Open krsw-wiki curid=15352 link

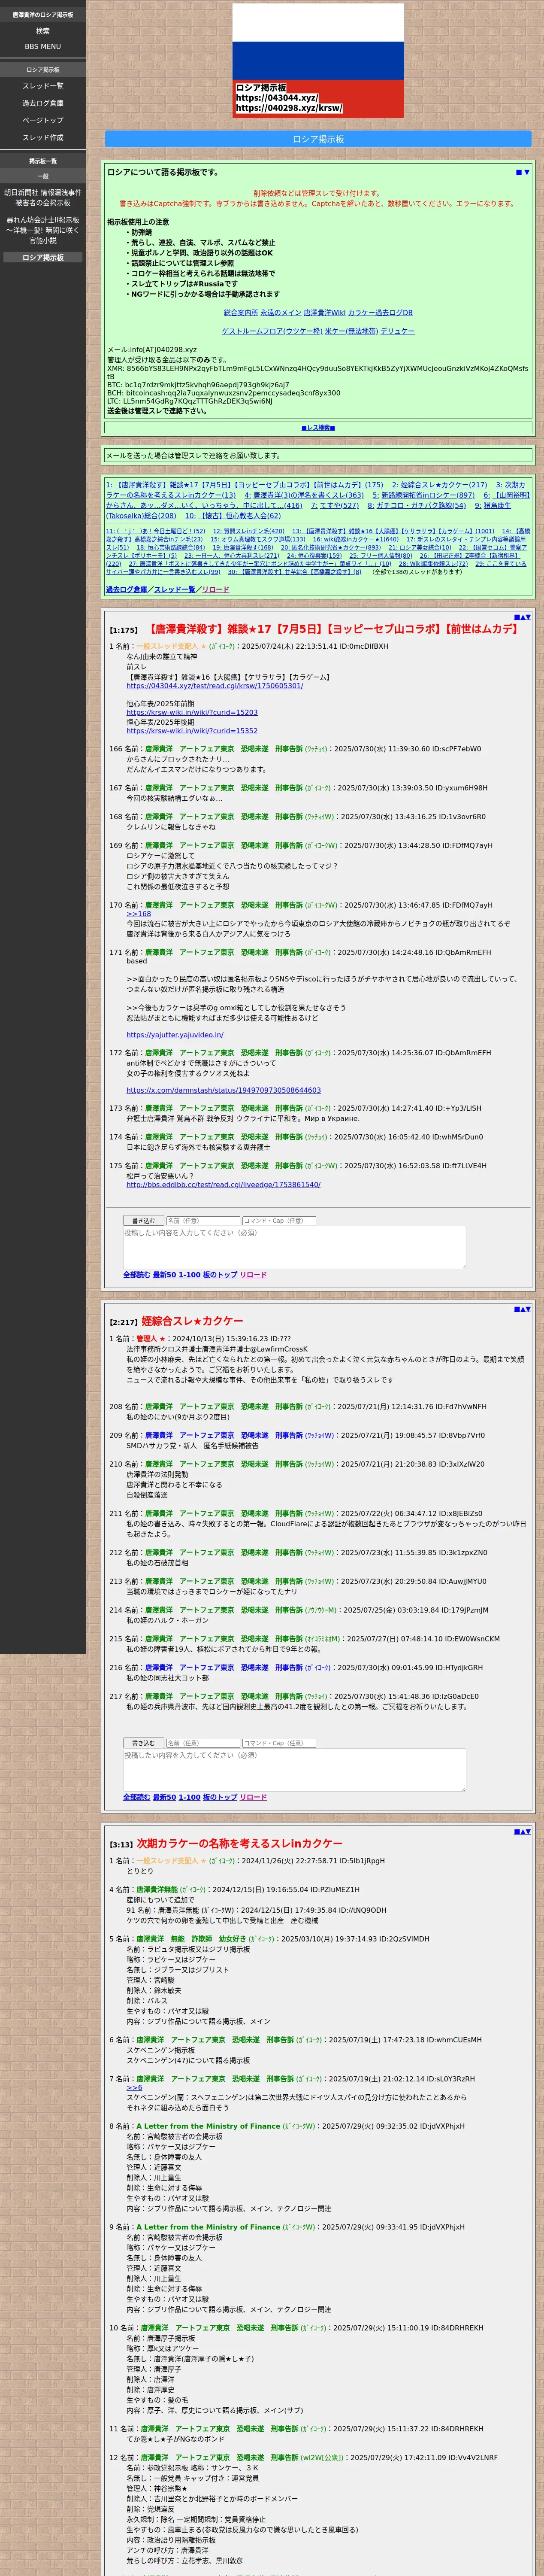192,731
